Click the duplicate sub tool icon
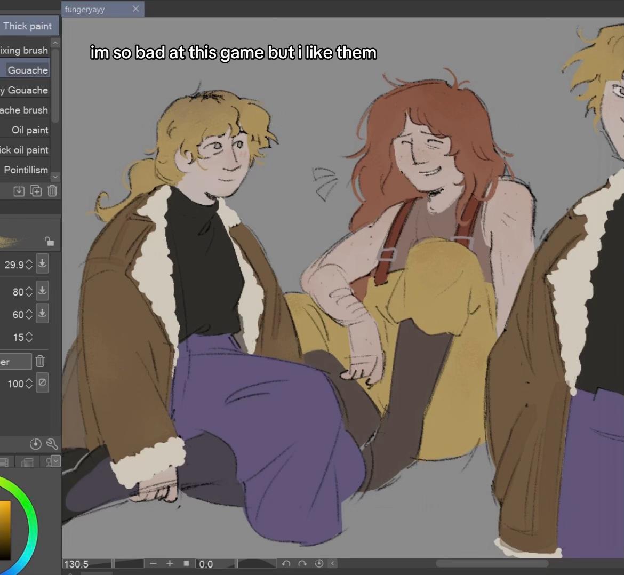624x575 pixels. [36, 191]
